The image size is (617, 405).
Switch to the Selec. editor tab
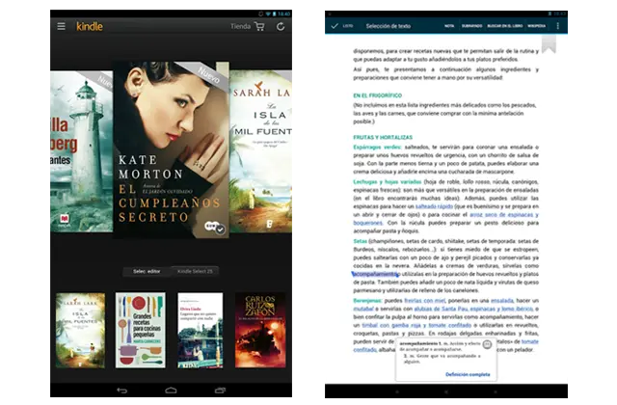tap(148, 272)
